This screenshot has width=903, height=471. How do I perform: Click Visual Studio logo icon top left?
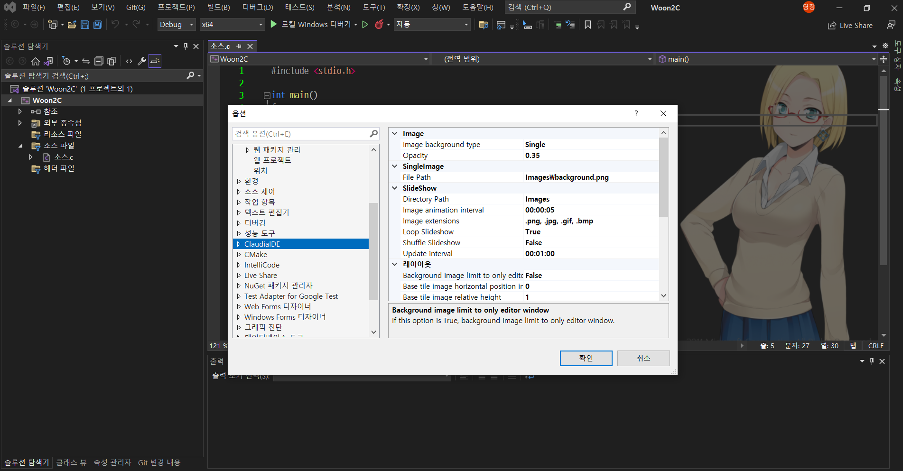[9, 8]
